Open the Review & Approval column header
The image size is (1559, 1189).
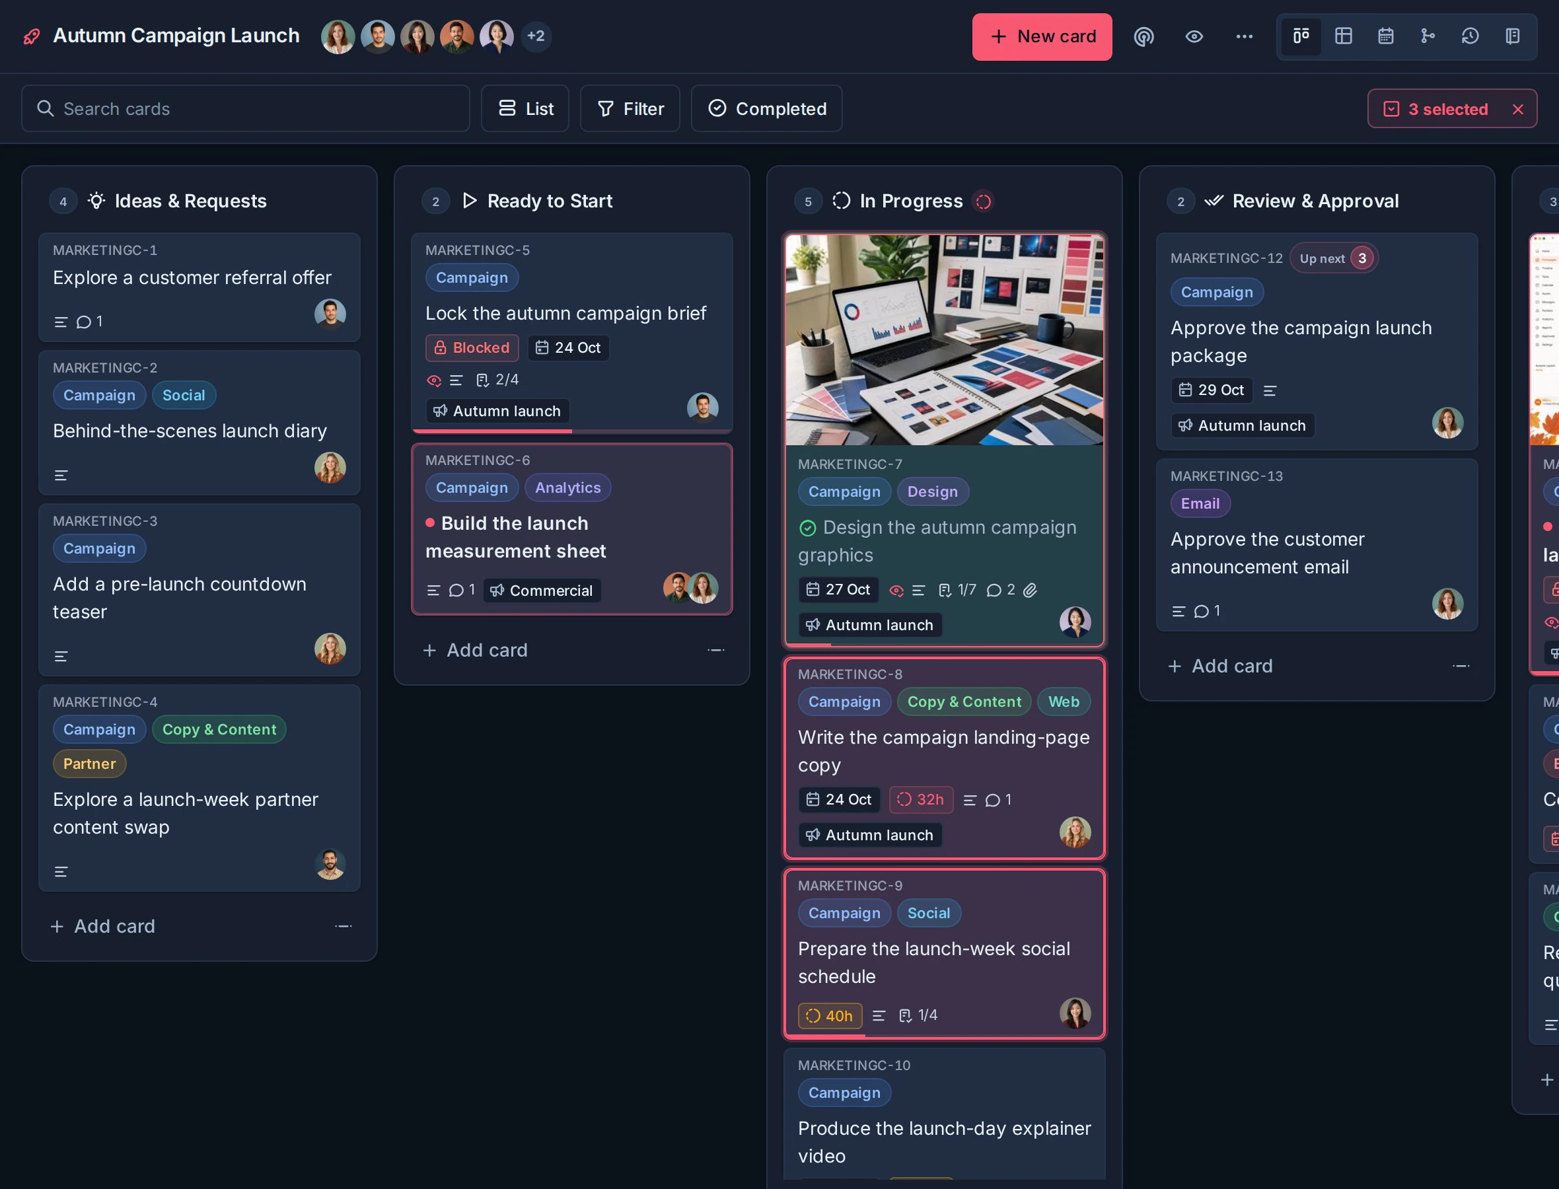click(x=1315, y=201)
